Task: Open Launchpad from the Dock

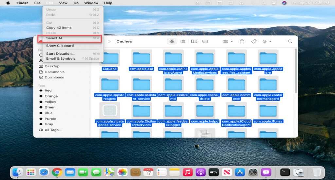Action: coord(31,172)
